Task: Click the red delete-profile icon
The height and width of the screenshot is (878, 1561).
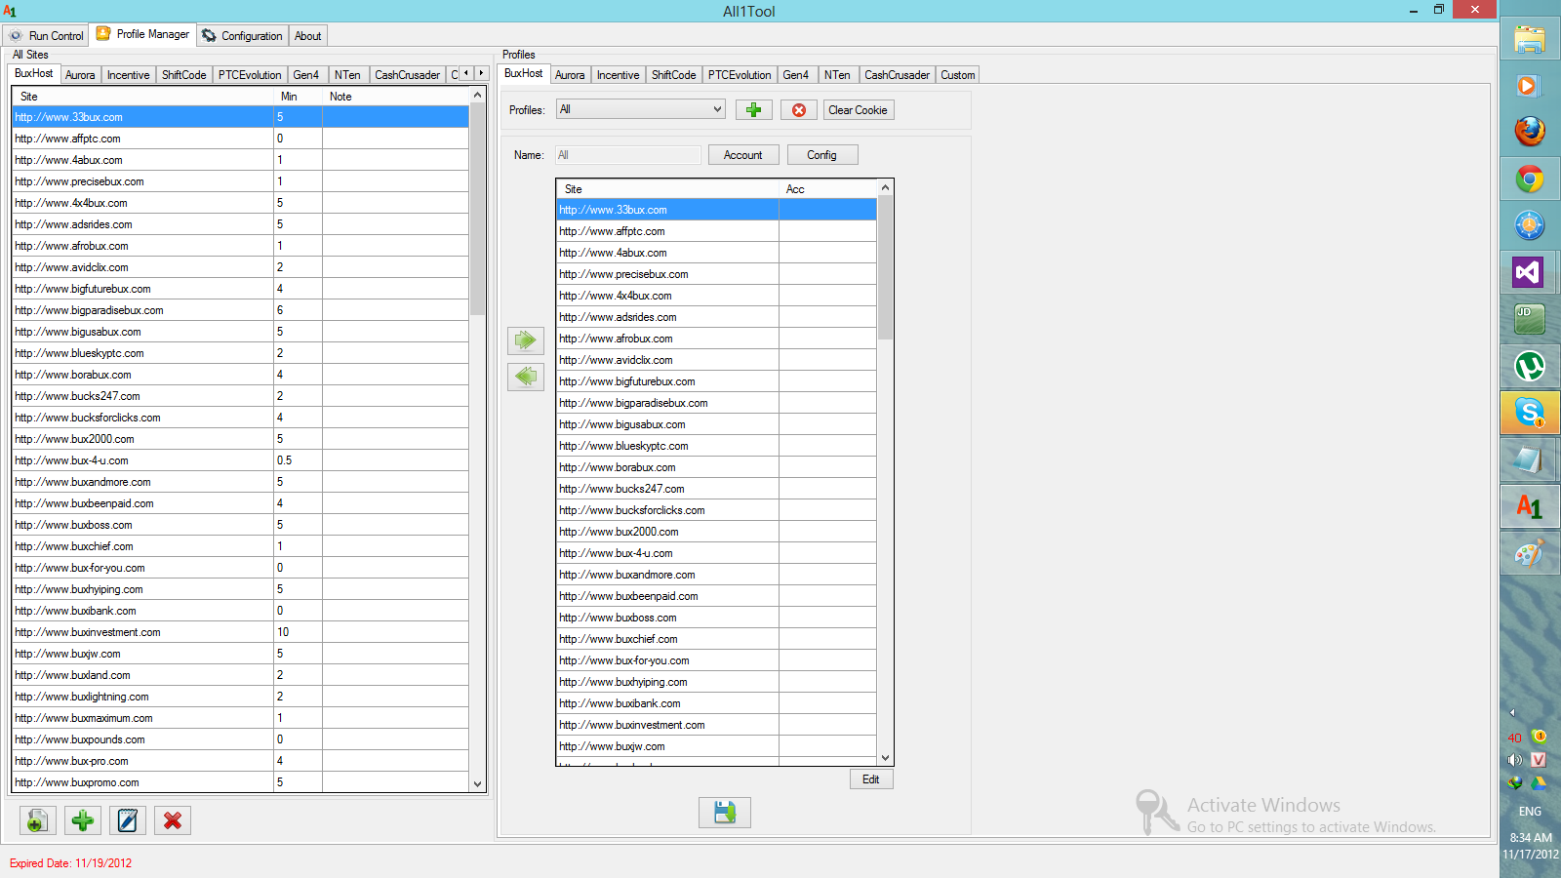Action: click(798, 110)
